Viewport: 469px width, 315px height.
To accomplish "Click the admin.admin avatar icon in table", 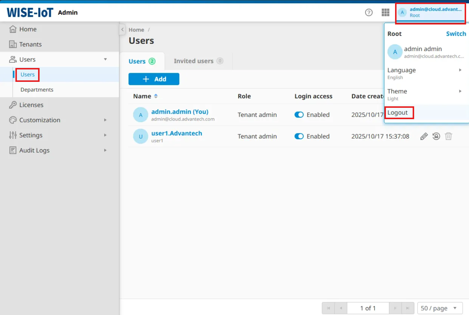I will pos(141,115).
